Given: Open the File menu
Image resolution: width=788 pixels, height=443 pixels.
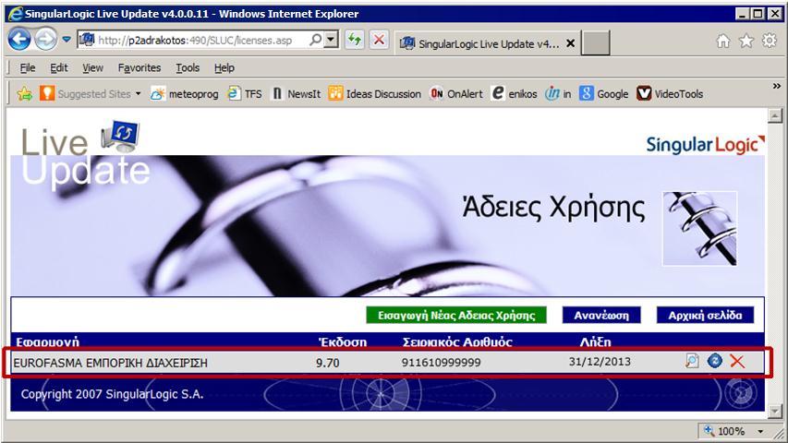Looking at the screenshot, I should pyautogui.click(x=27, y=67).
